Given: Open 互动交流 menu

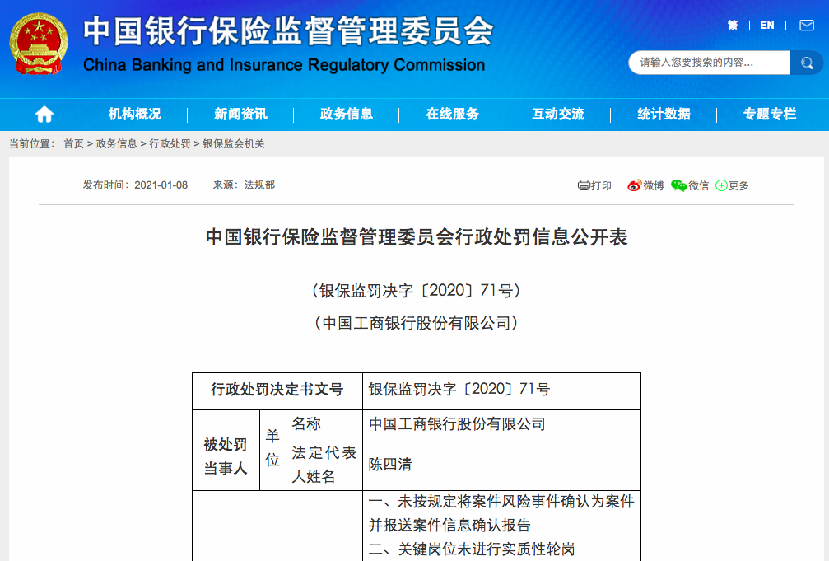Looking at the screenshot, I should [x=558, y=114].
